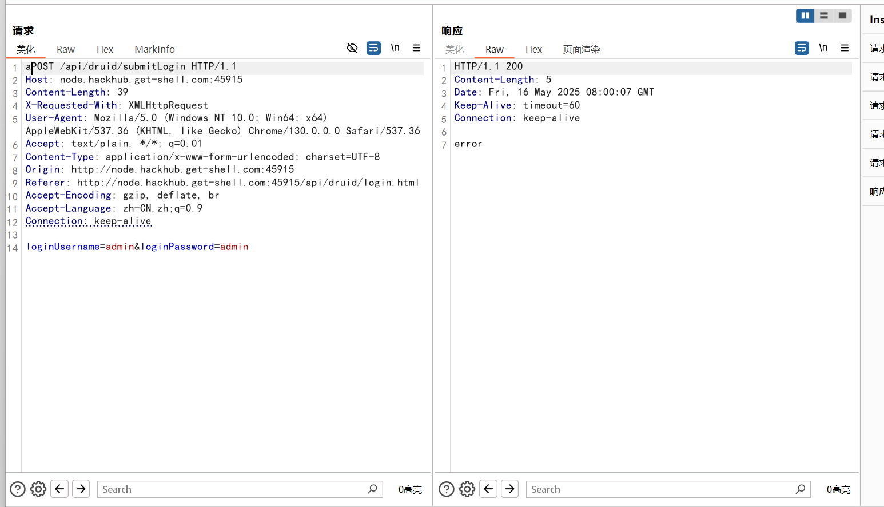Stop capture with the square stop button
This screenshot has width=884, height=507.
coord(842,15)
